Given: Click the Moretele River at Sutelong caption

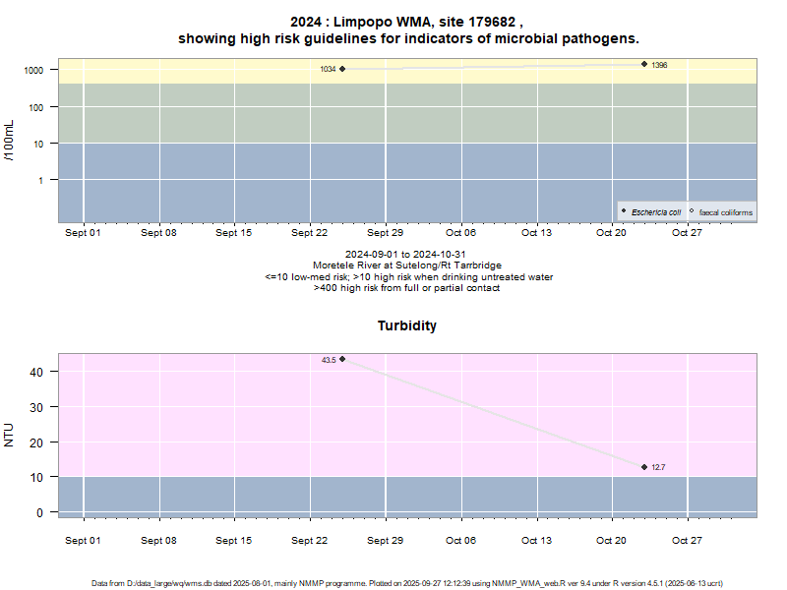Looking at the screenshot, I should click(407, 265).
